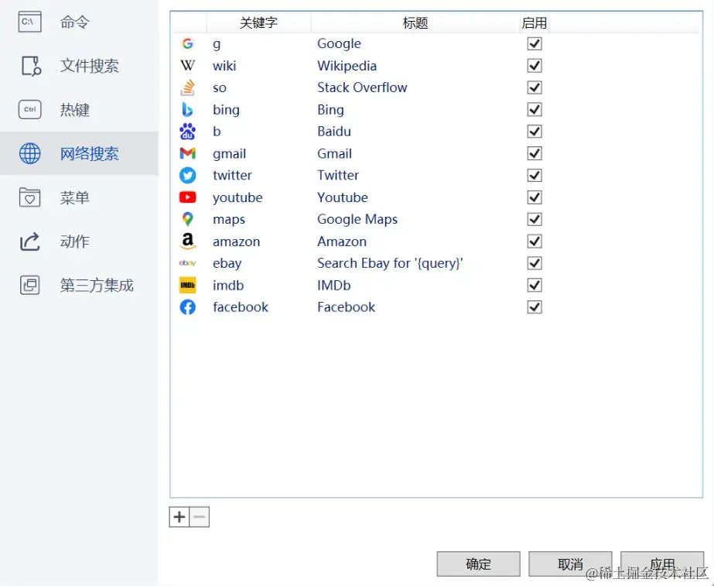
Task: Add a new web search with plus button
Action: click(179, 517)
